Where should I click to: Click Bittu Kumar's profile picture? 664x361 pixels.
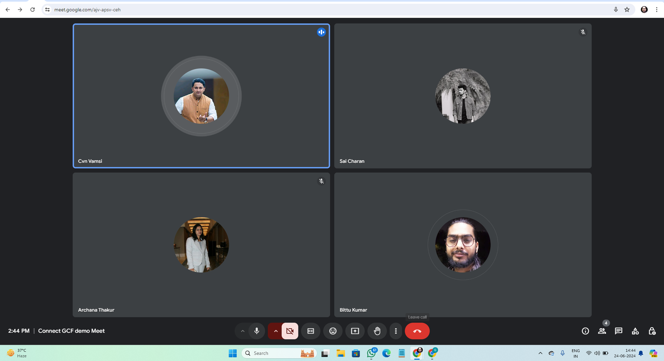tap(463, 245)
